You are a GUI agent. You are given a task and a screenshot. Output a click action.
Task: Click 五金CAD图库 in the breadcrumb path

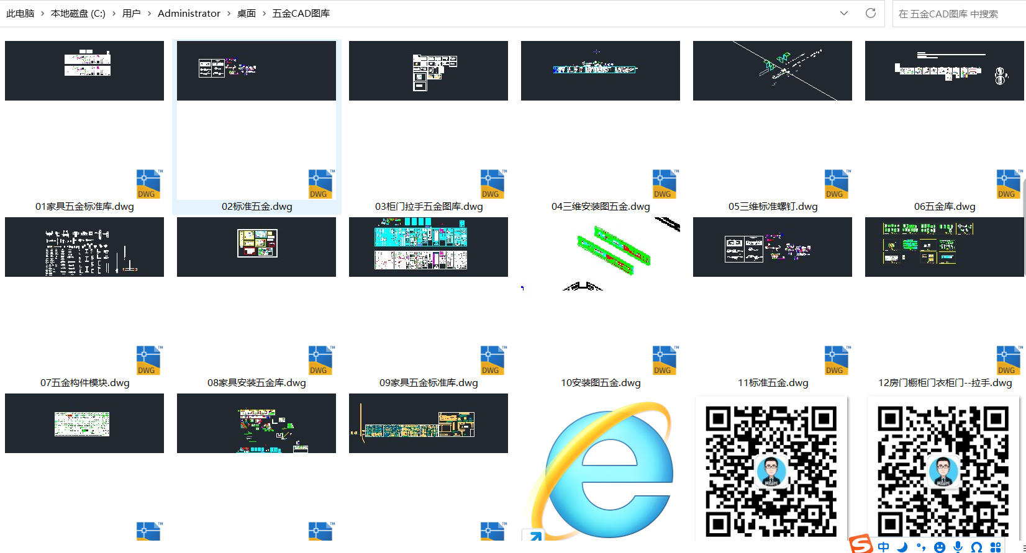coord(301,13)
